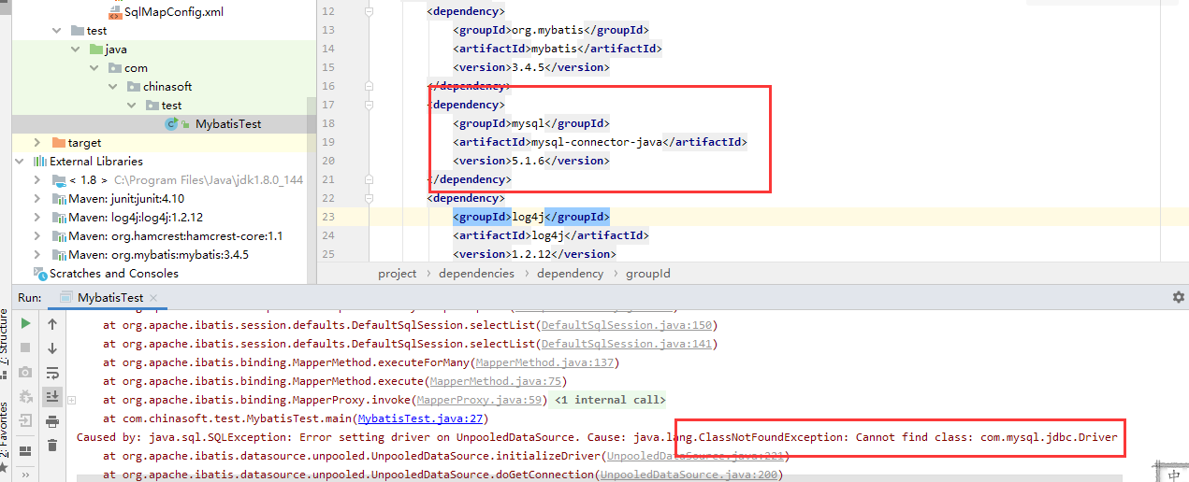Rerun MybatisTest with green play icon
The width and height of the screenshot is (1189, 482).
click(x=26, y=323)
